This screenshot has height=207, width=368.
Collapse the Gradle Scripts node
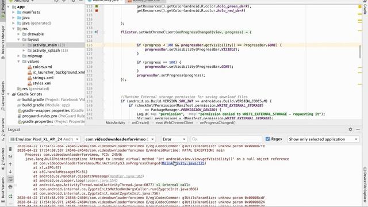9,94
